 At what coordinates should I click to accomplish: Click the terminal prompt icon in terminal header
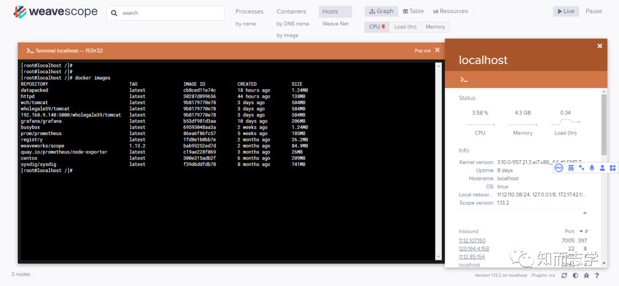tap(30, 50)
